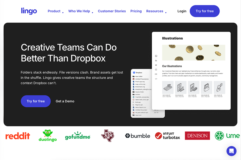
Task: Click the code brackets icon in the Illustrations sidebar
Action: (156, 79)
